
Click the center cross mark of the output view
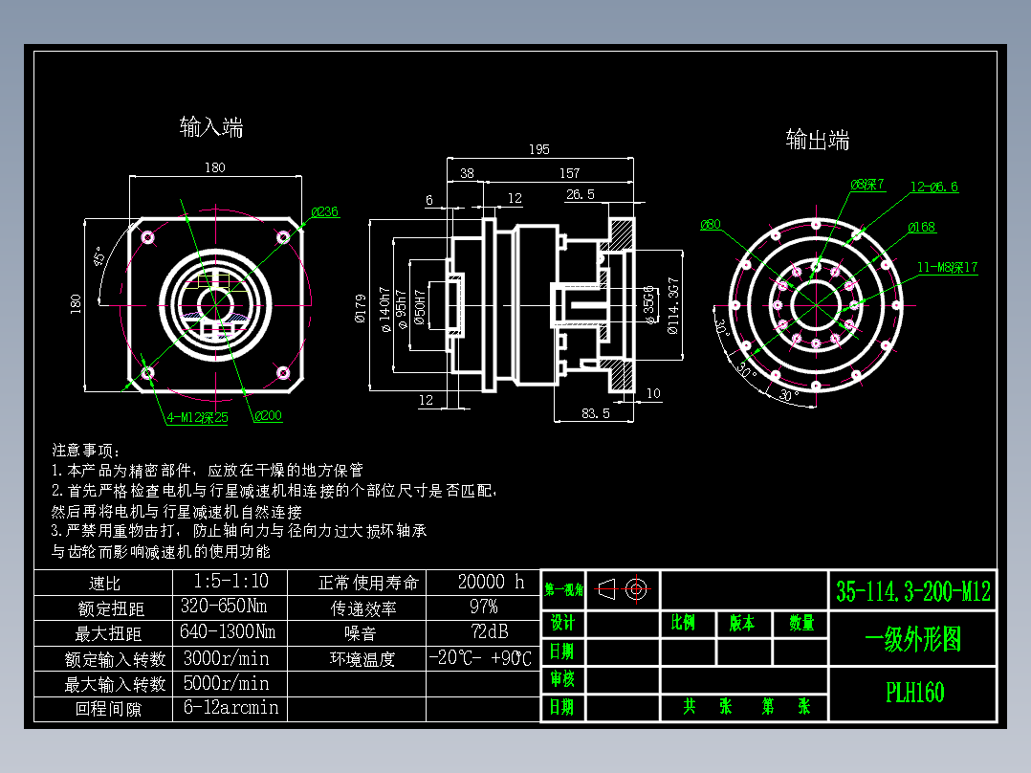tap(818, 306)
